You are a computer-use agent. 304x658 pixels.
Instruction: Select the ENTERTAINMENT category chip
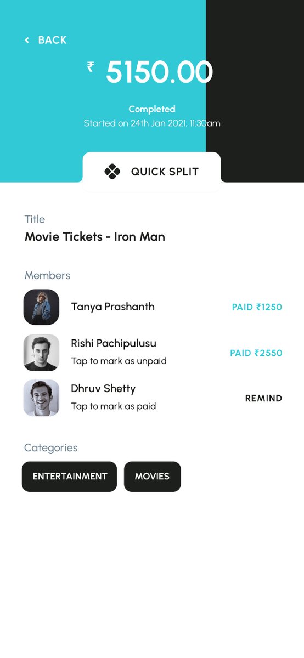70,477
